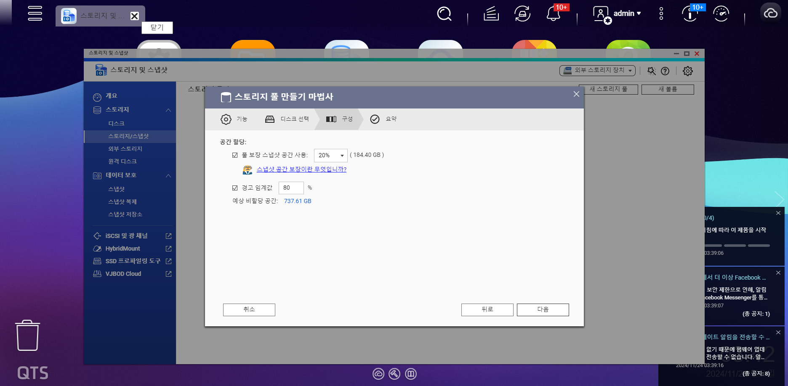Click the 닫기 tooltip label

157,28
